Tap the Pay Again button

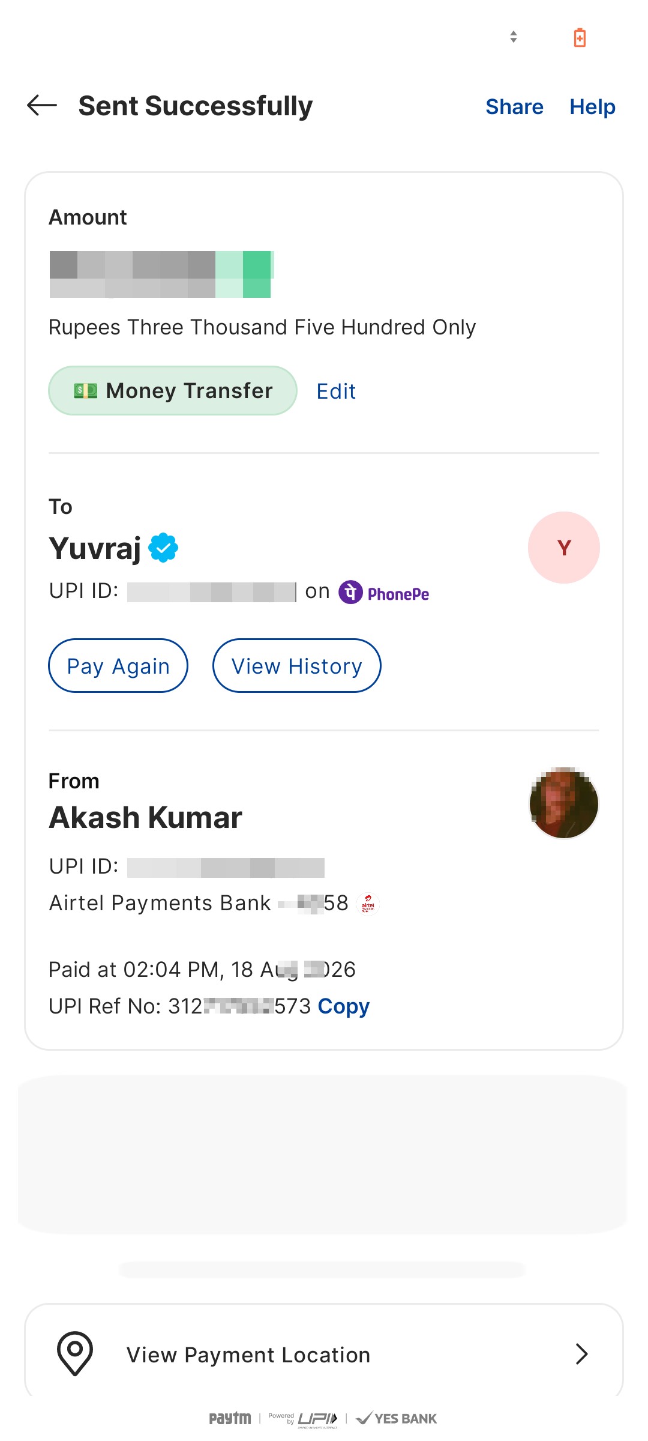point(118,665)
